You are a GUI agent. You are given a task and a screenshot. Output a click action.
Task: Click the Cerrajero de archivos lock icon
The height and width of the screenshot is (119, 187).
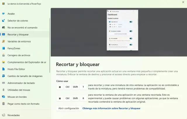(x=4, y=55)
